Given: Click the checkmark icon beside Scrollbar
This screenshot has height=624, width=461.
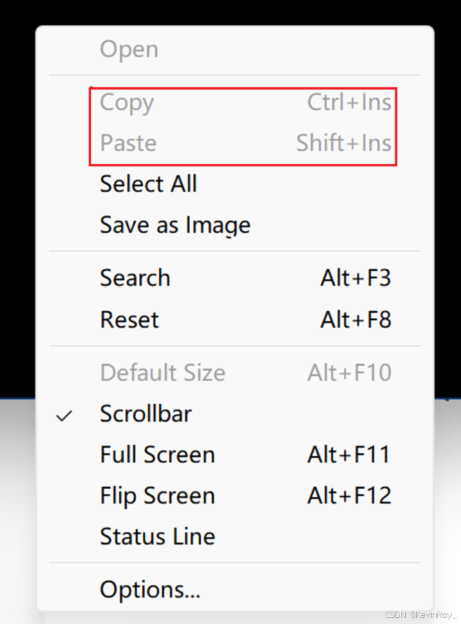Looking at the screenshot, I should [64, 416].
